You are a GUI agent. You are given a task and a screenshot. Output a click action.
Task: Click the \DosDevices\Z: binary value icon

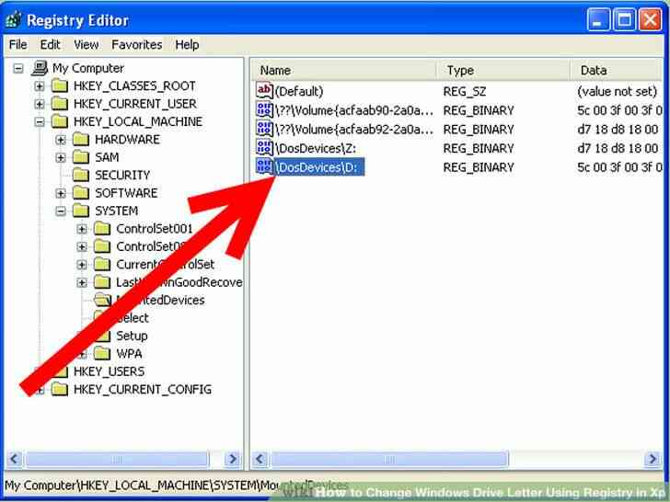(x=264, y=148)
